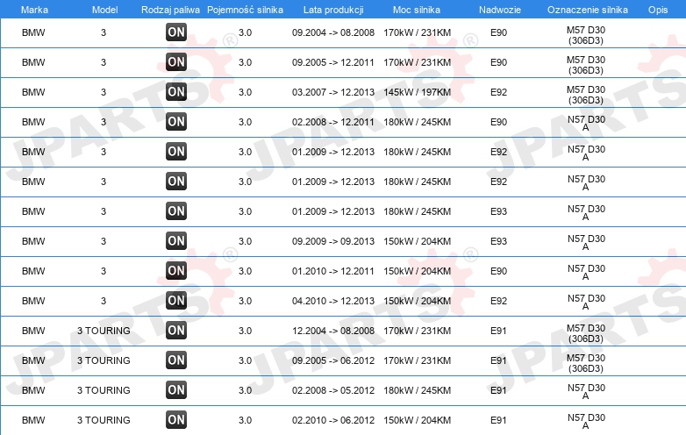This screenshot has width=686, height=435.
Task: Click E91 body in the 02.2010 -> 06.2012 row
Action: point(498,420)
